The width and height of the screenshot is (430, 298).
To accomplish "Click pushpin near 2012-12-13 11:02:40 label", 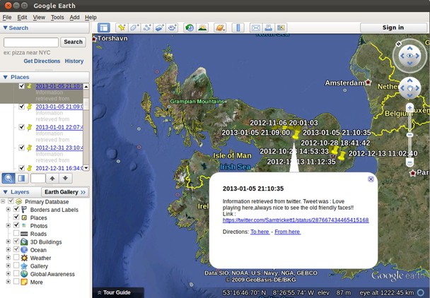I will [342, 155].
